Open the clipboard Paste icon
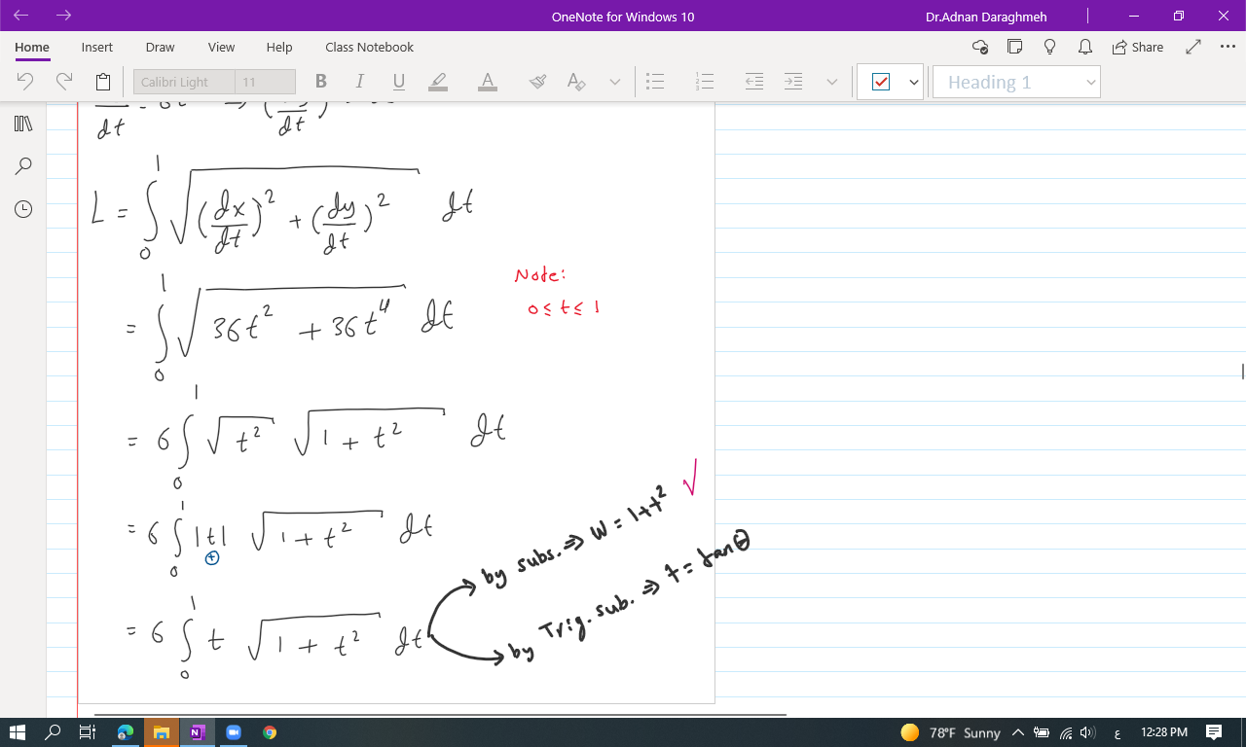 coord(103,82)
